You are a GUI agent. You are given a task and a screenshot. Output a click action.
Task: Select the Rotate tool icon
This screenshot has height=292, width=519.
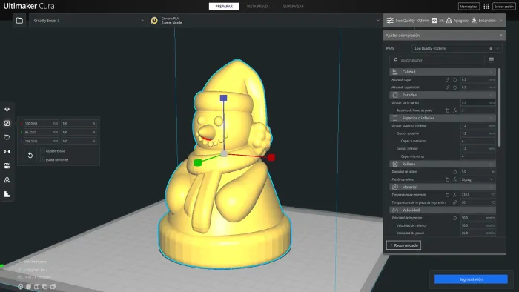point(7,137)
